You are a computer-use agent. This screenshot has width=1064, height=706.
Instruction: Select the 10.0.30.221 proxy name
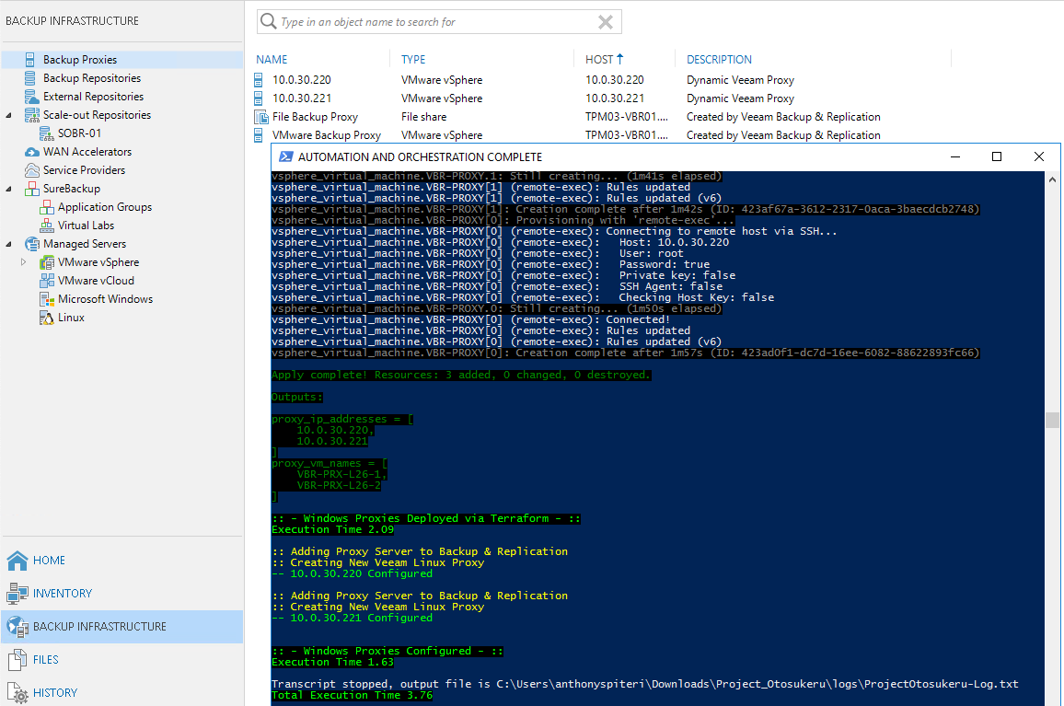click(x=302, y=98)
